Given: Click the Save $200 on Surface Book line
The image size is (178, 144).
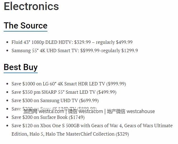Looking at the screenshot, I should [48, 117].
